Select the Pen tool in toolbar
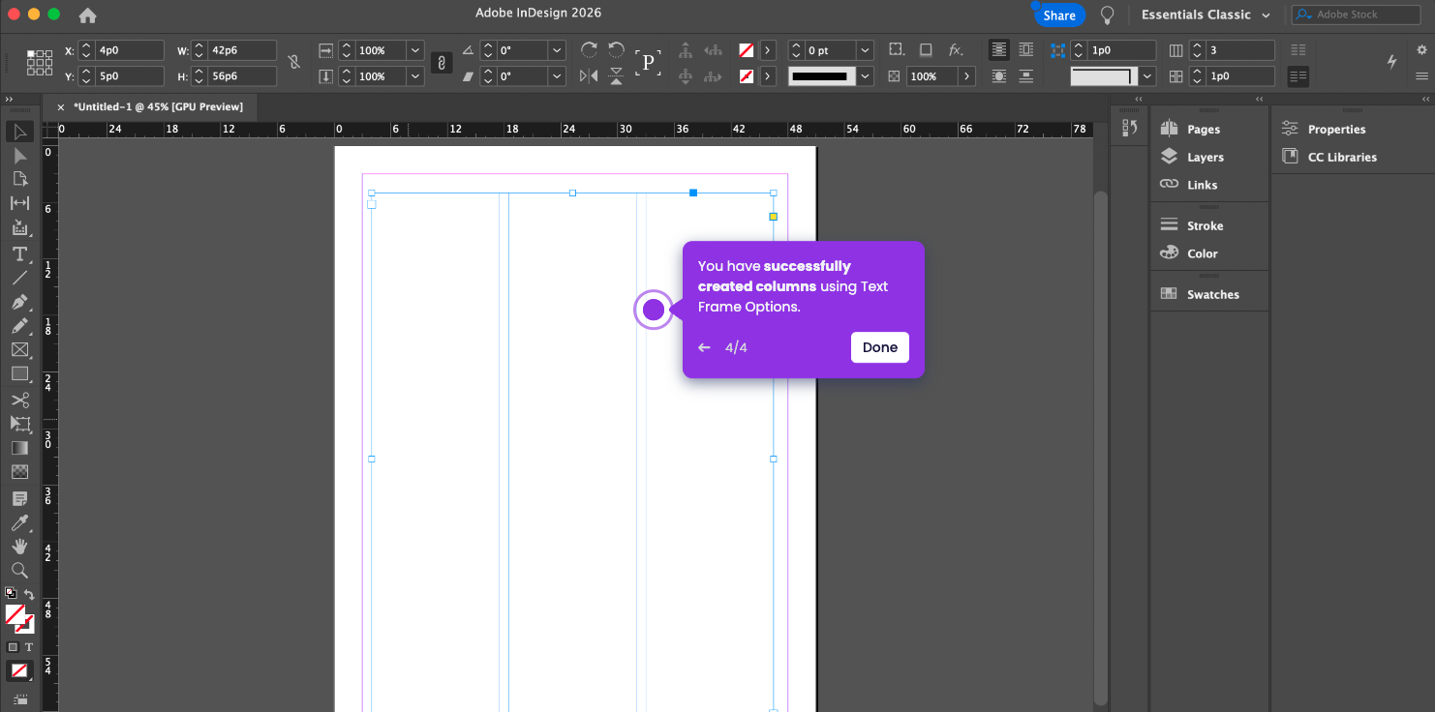 [x=19, y=302]
